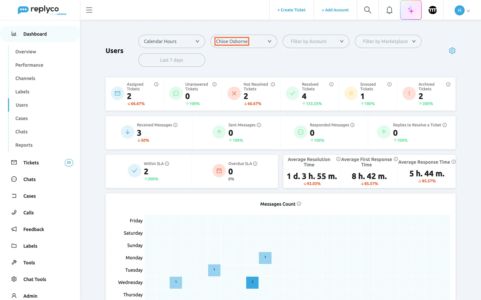Click info icon for Average First Response Time
Image resolution: width=481 pixels, height=300 pixels.
396,159
